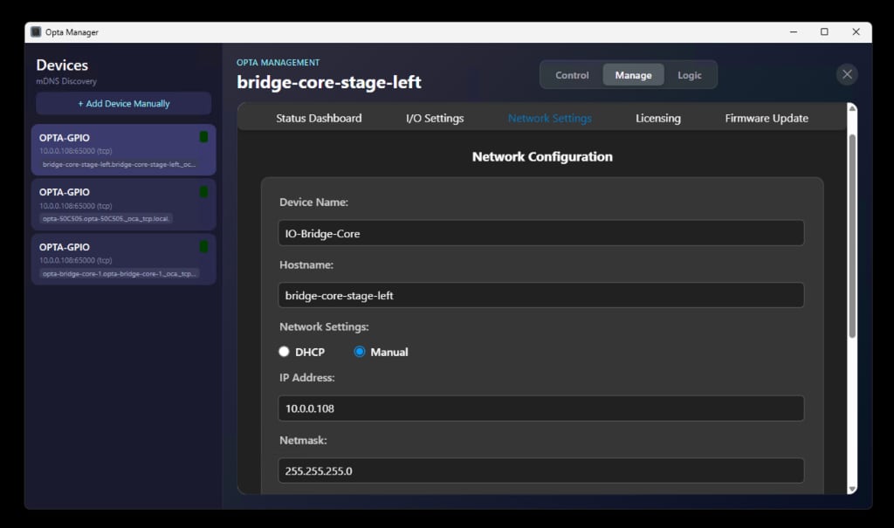Click the Devices sidebar heading

click(62, 65)
